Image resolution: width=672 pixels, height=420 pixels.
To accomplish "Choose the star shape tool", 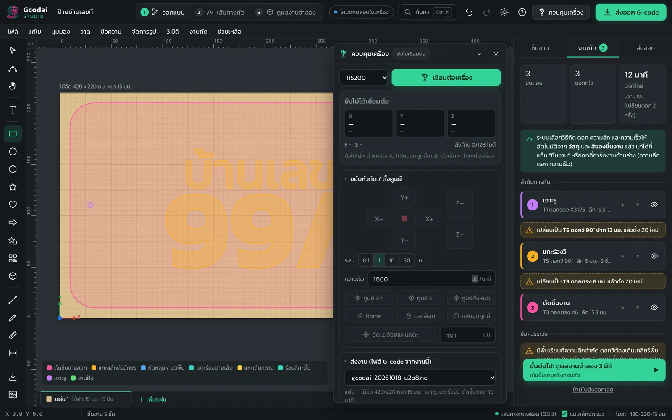I will coord(13,187).
